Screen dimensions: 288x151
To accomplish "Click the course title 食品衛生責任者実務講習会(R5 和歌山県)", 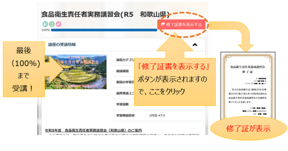I will 105,14.
